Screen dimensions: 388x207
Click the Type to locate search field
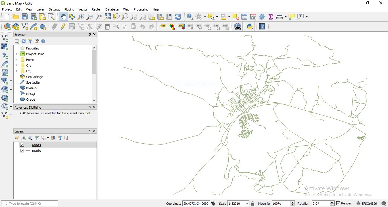(x=30, y=204)
